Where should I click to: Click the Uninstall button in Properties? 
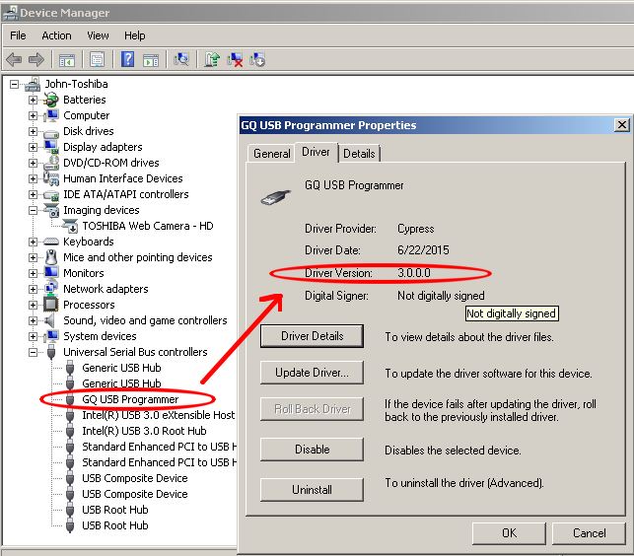coord(312,489)
